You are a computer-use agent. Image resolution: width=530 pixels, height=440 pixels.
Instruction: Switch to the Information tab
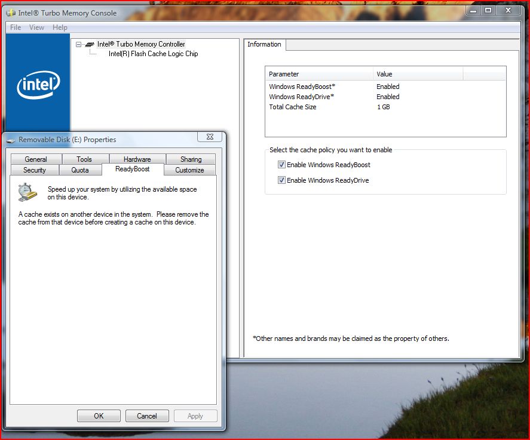264,44
